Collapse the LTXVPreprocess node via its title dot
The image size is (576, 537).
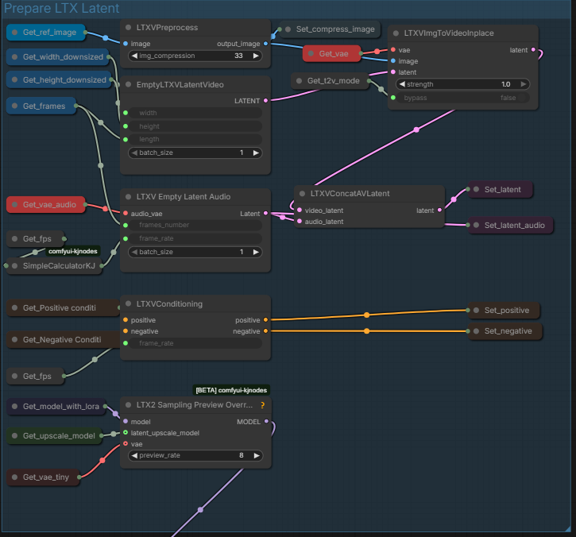tap(128, 28)
